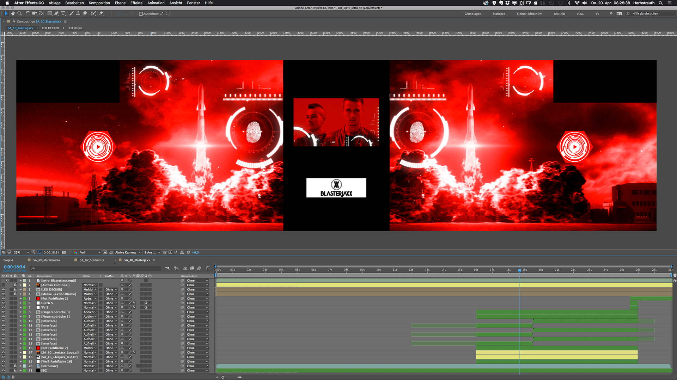677x380 pixels.
Task: Select the Selection arrow tool
Action: coord(6,13)
